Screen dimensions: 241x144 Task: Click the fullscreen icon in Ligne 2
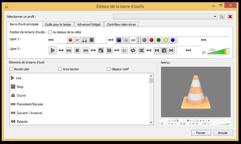tap(101, 50)
